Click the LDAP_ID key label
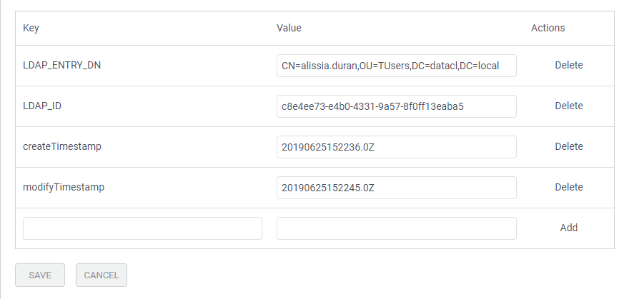Screen dimensions: 629x299 click(40, 106)
